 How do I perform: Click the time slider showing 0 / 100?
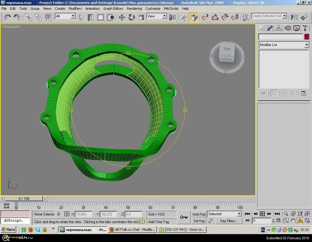[24, 198]
